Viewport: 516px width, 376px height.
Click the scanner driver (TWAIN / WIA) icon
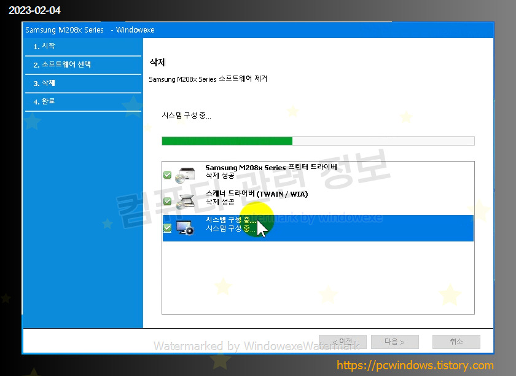pos(186,201)
